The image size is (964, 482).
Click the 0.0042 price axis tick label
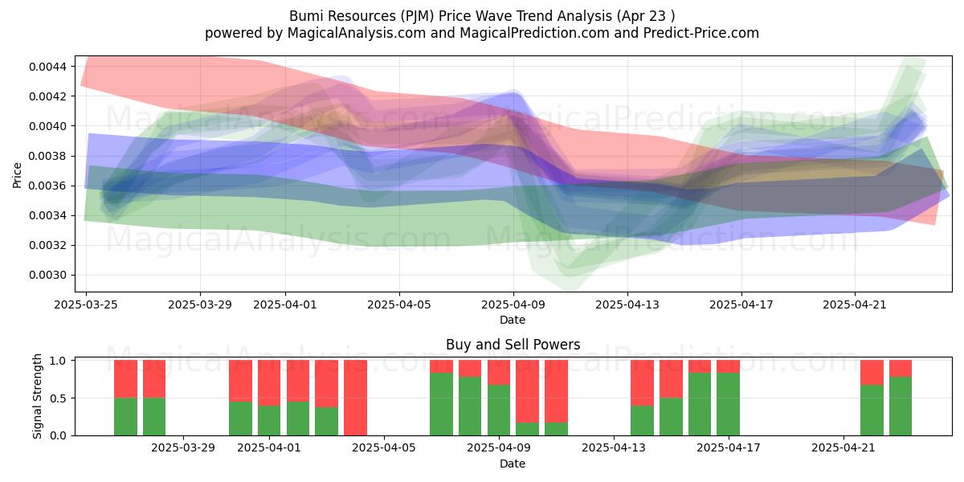49,96
